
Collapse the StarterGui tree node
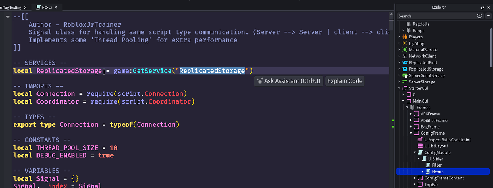click(399, 88)
